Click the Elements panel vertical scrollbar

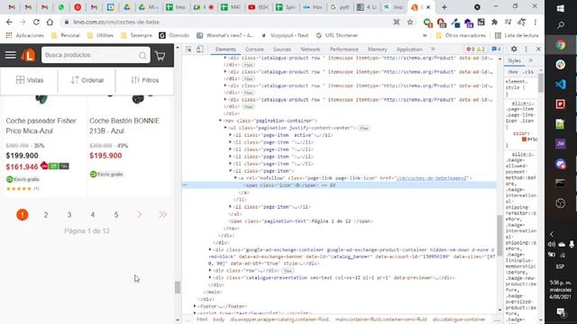point(499,235)
